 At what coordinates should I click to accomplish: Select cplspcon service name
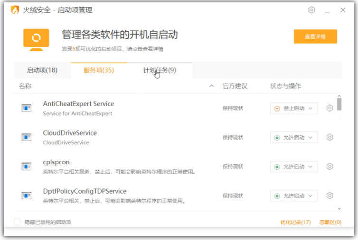[x=56, y=162]
